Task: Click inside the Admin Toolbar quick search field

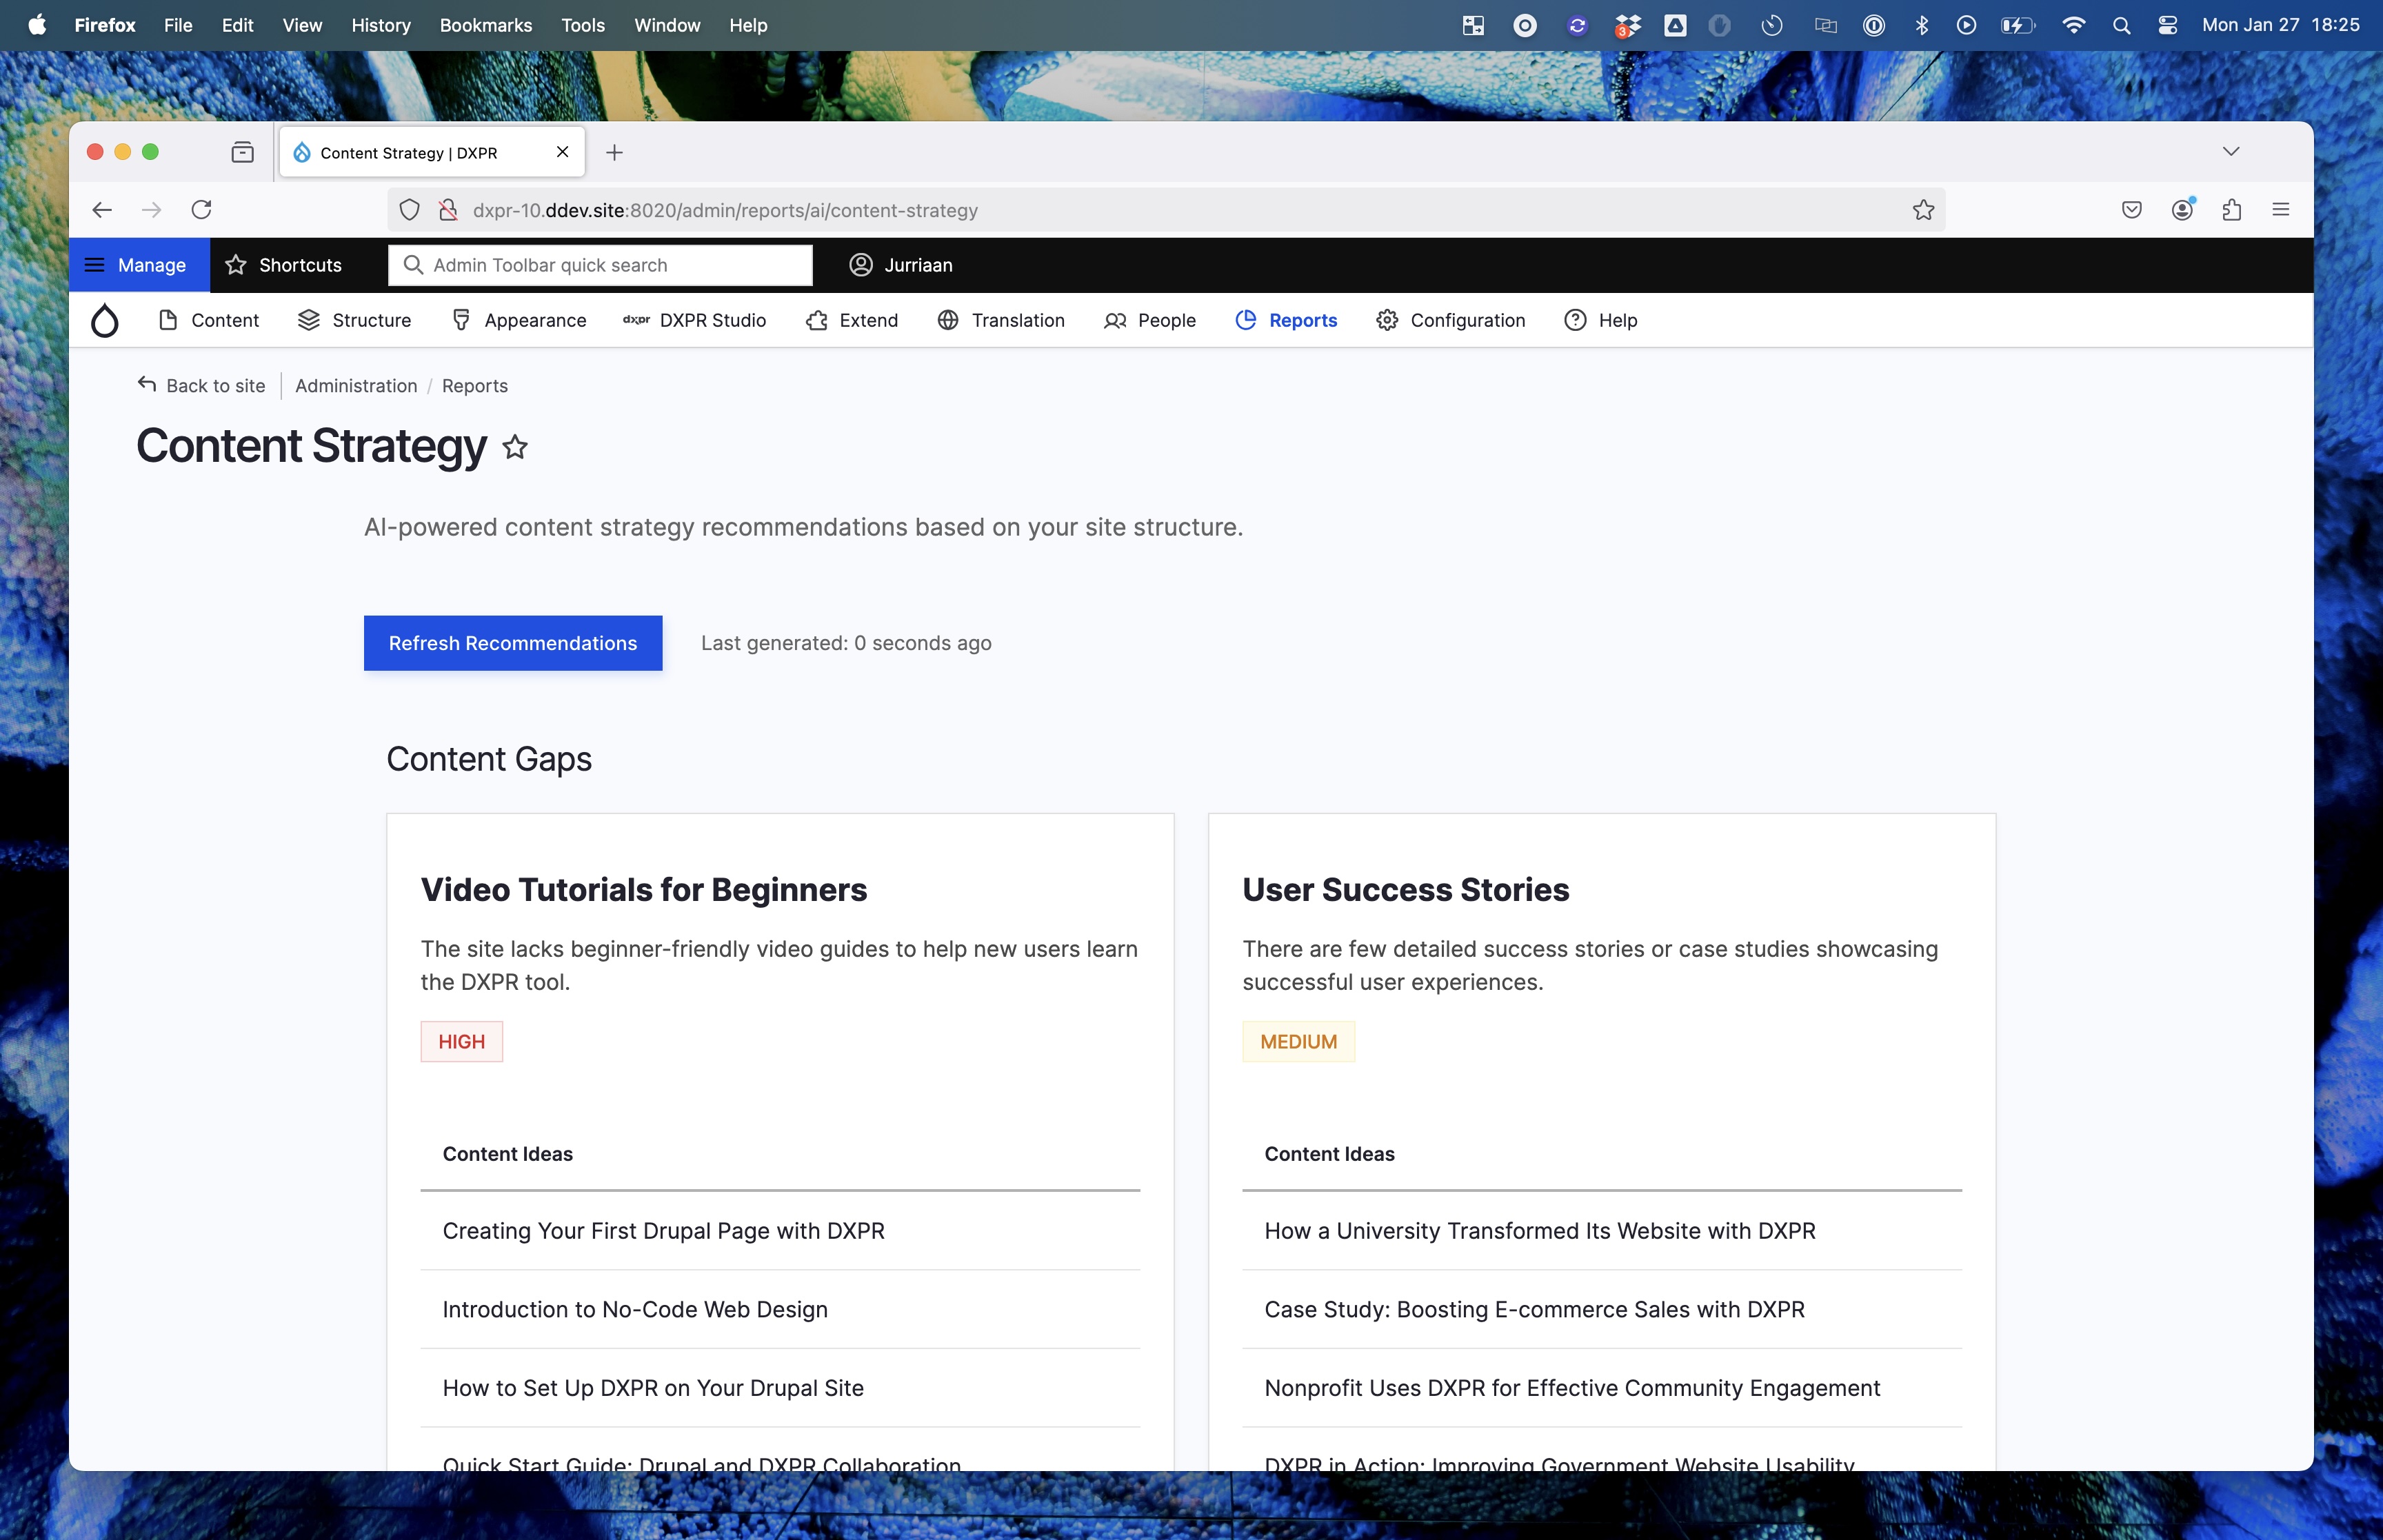Action: pyautogui.click(x=600, y=265)
